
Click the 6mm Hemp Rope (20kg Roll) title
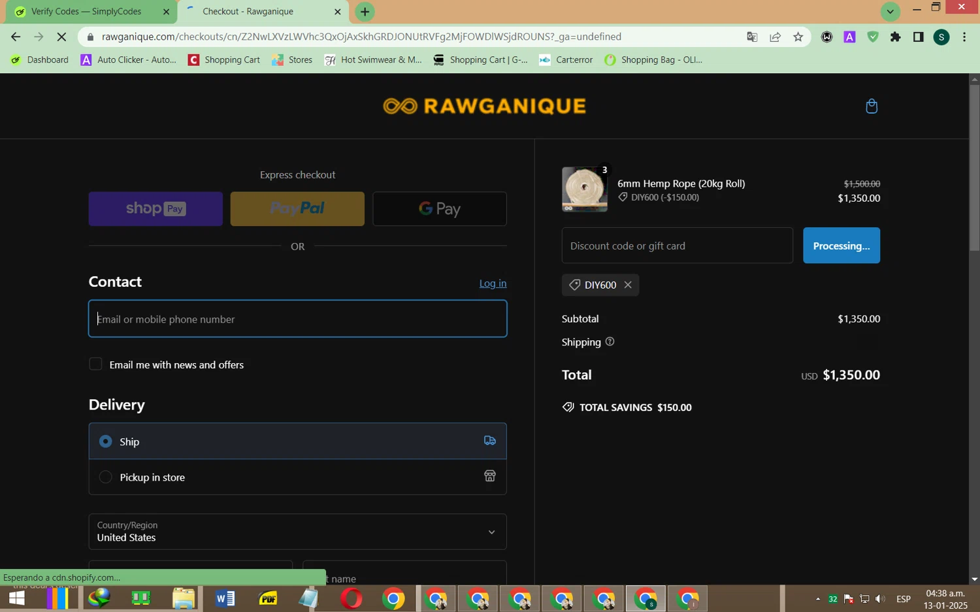(681, 184)
